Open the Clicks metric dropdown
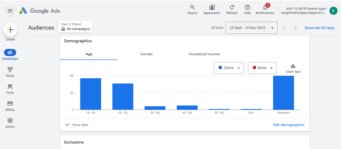This screenshot has width=341, height=149. [x=229, y=68]
